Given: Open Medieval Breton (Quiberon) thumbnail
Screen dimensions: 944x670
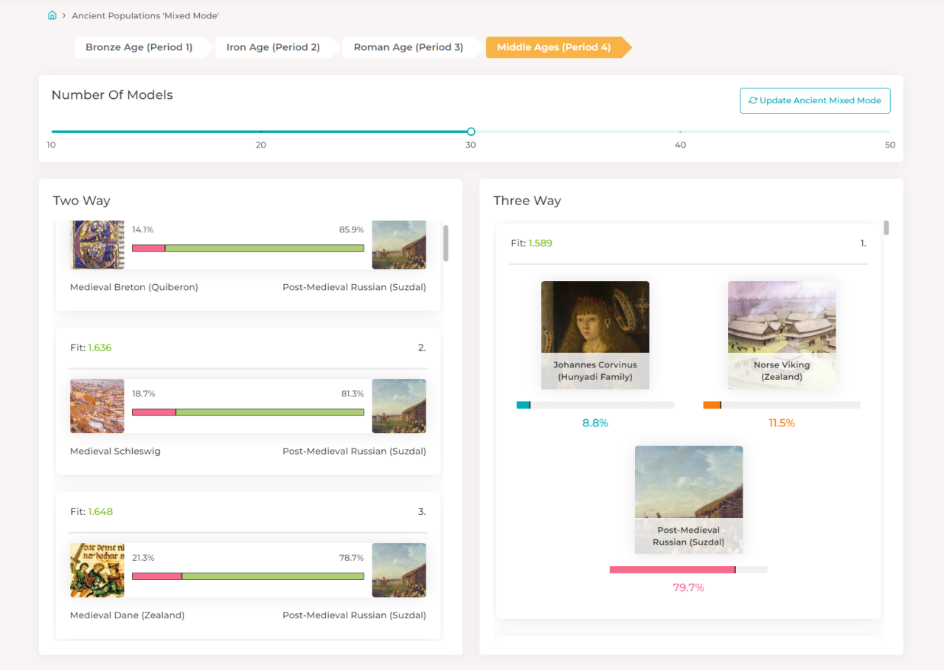Looking at the screenshot, I should pos(97,245).
